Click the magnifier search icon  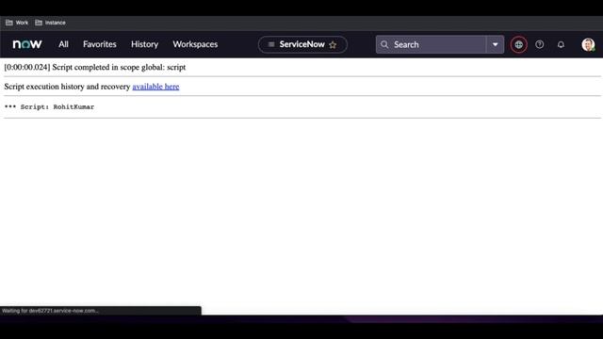384,44
